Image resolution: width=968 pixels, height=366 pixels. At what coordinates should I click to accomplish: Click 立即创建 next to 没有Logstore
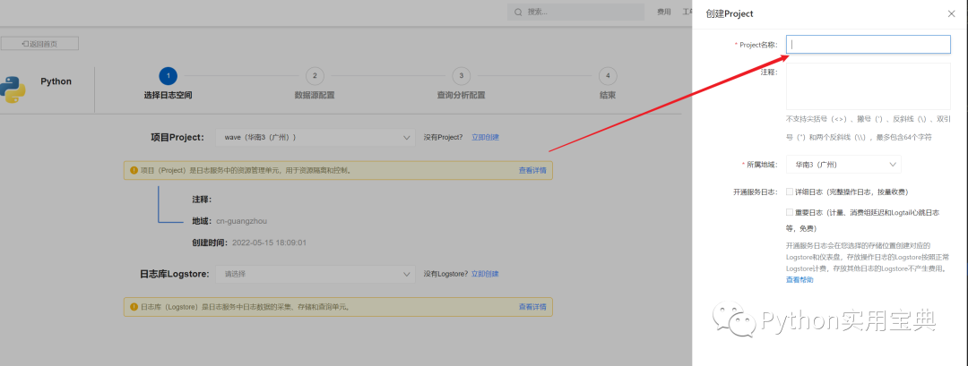pyautogui.click(x=485, y=274)
